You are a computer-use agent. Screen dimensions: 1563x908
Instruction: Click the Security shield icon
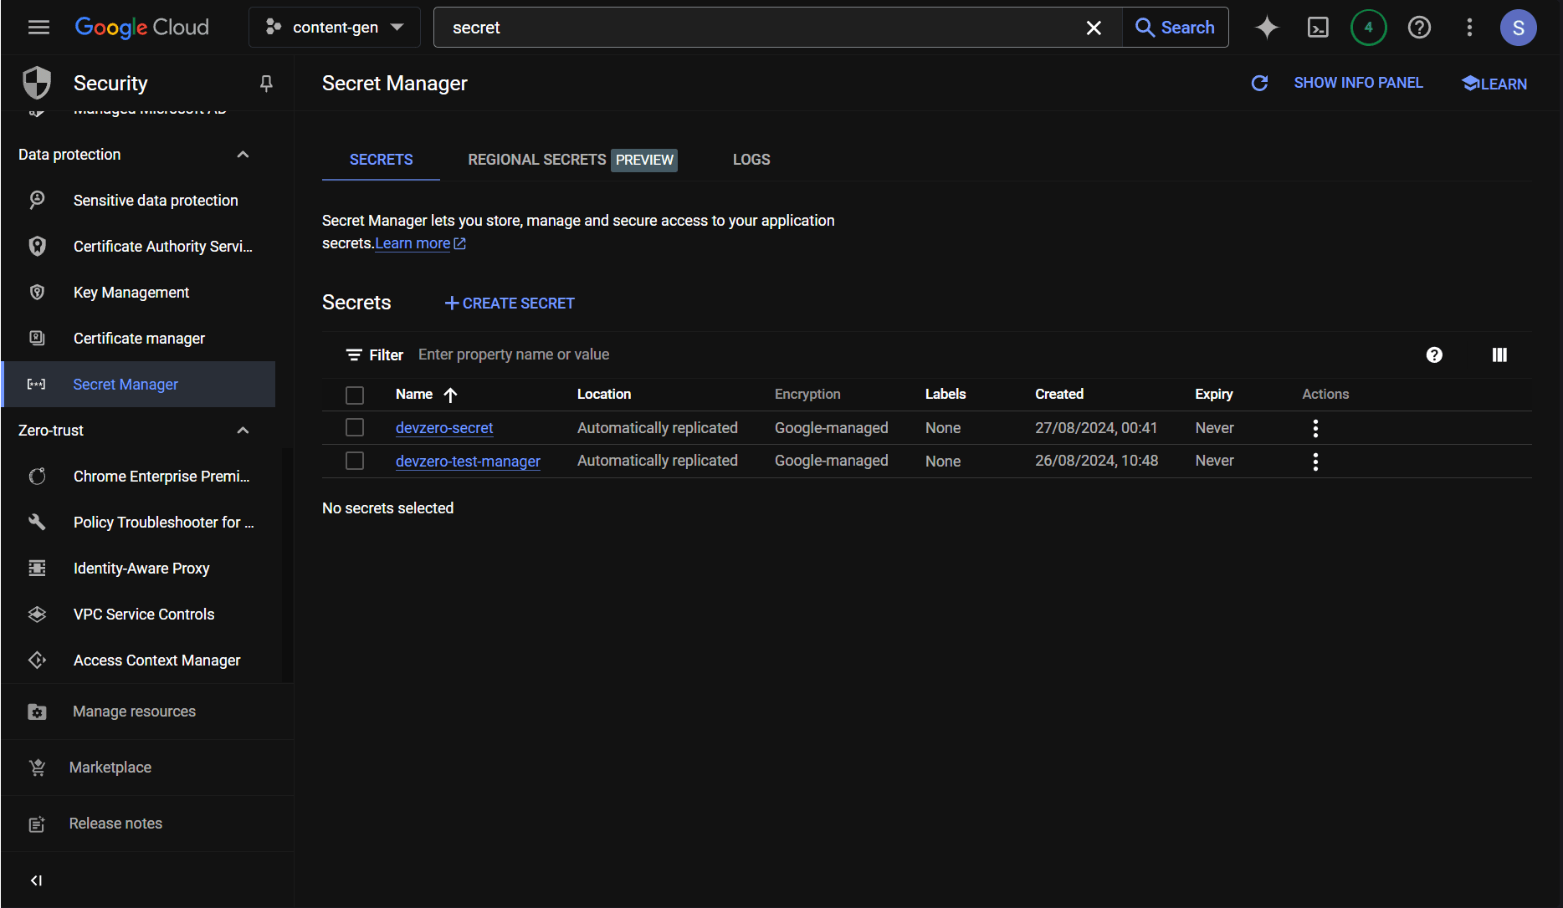tap(37, 83)
